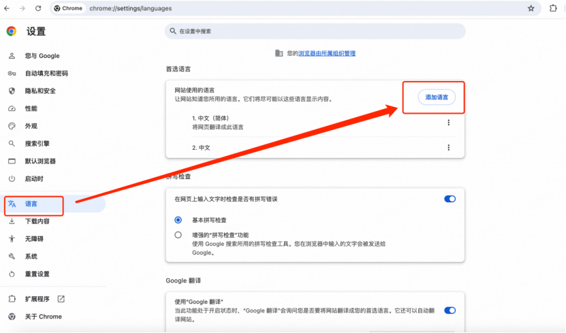Click the 将网页翻译成此语言 subtitle text

click(218, 127)
